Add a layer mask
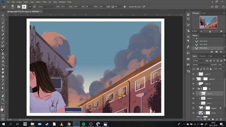The image size is (226, 127). pos(205,119)
